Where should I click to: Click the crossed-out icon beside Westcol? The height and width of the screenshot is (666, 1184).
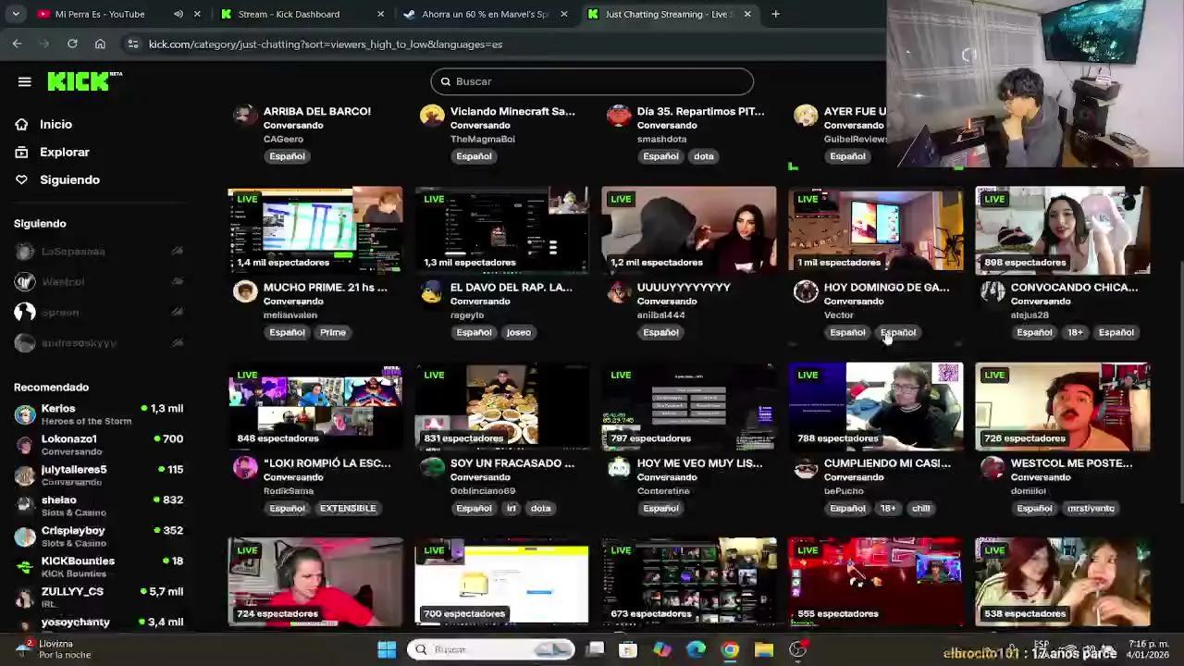(177, 281)
